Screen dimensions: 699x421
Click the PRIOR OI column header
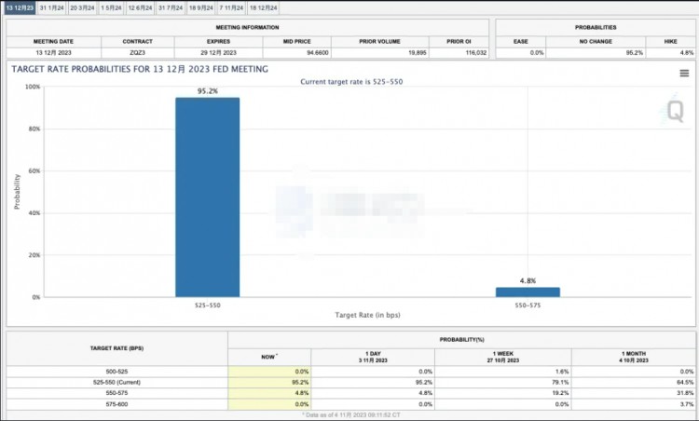pyautogui.click(x=459, y=41)
